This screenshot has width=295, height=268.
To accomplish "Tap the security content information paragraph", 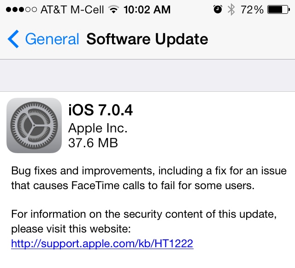I will (144, 221).
